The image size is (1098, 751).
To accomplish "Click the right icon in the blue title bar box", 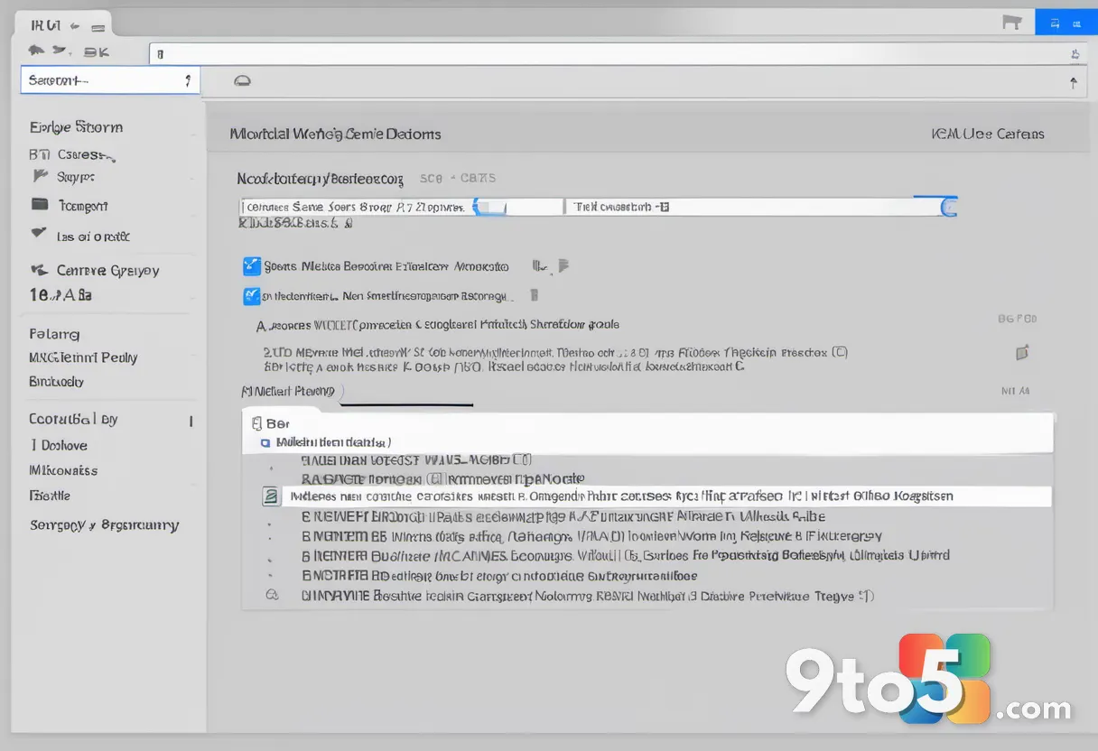I will pyautogui.click(x=1075, y=23).
